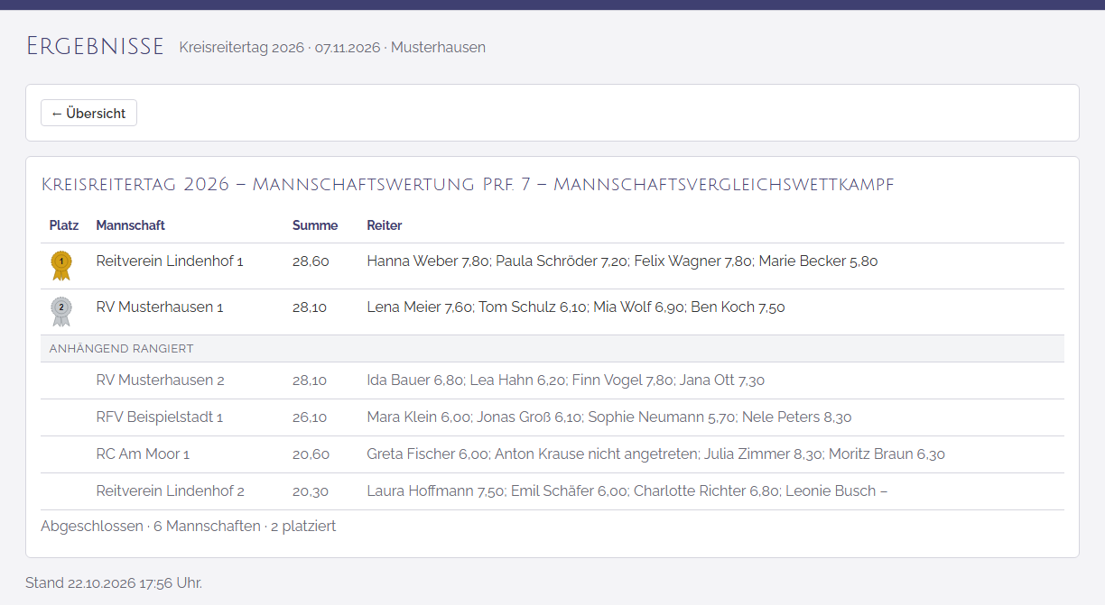1105x605 pixels.
Task: Click the gold first-place rosette icon
Action: pyautogui.click(x=61, y=265)
